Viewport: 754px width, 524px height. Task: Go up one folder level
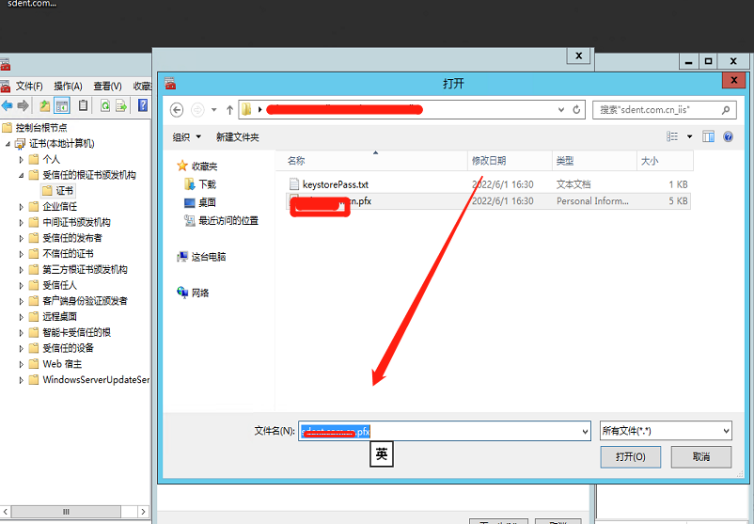click(229, 110)
